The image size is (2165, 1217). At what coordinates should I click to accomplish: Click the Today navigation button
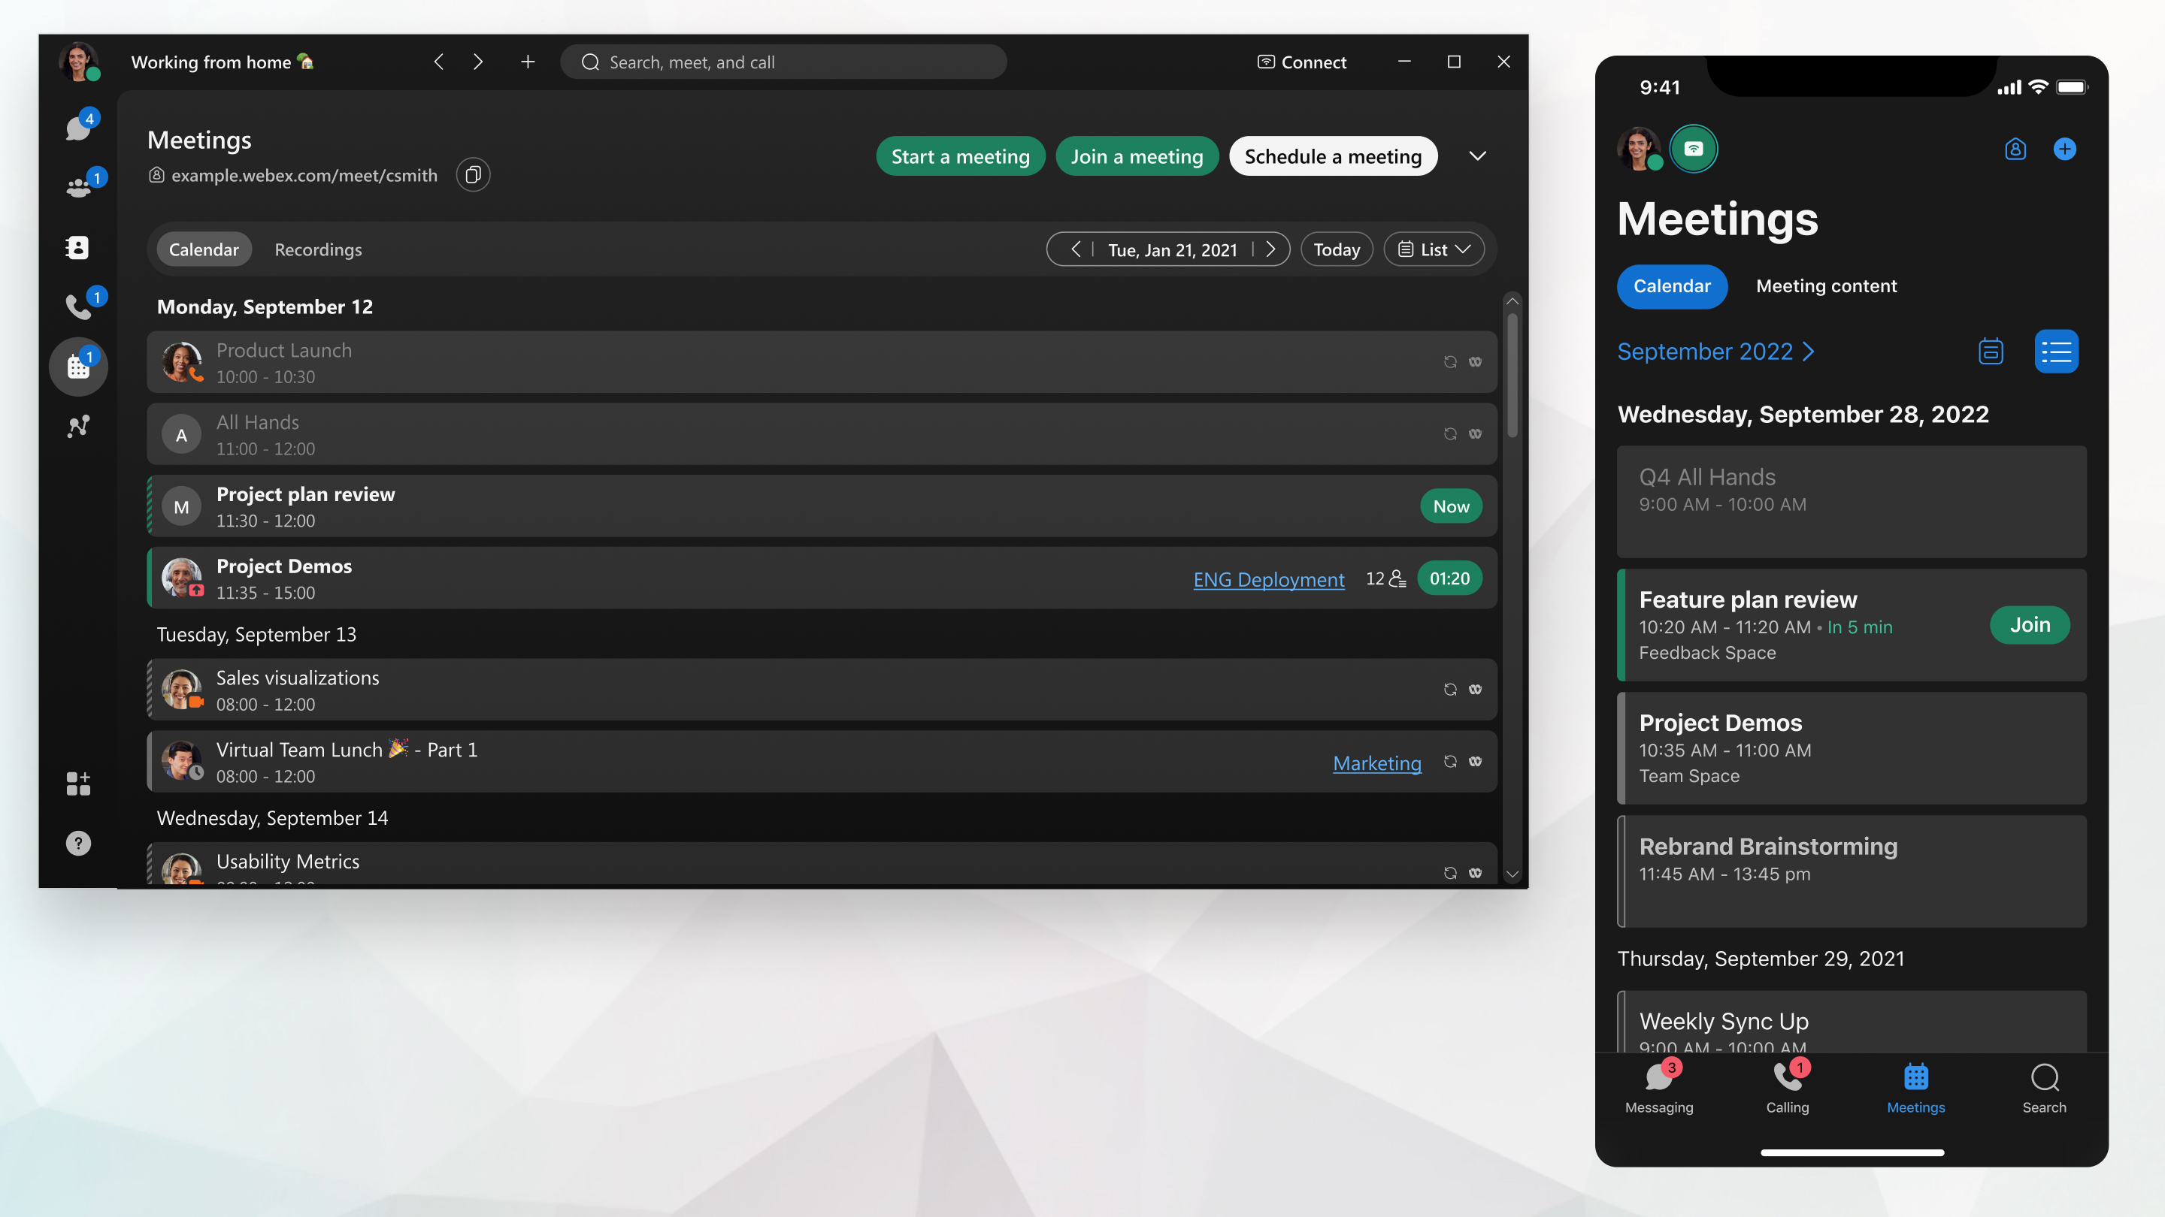click(1335, 248)
